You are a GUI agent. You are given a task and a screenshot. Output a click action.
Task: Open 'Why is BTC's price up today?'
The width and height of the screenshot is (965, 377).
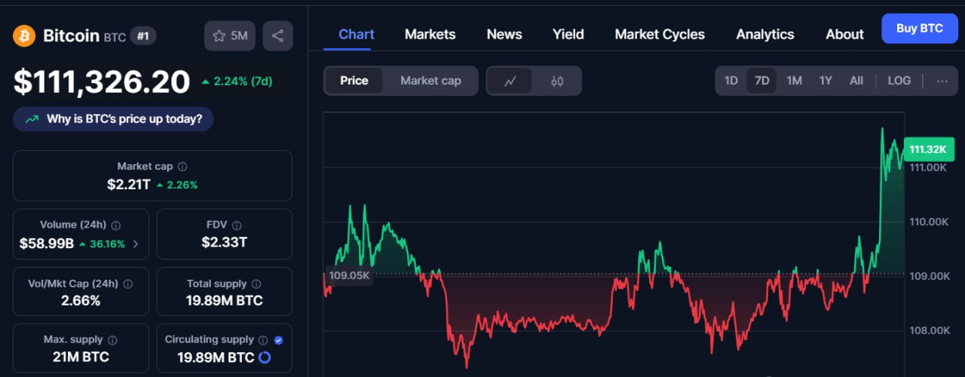point(113,119)
